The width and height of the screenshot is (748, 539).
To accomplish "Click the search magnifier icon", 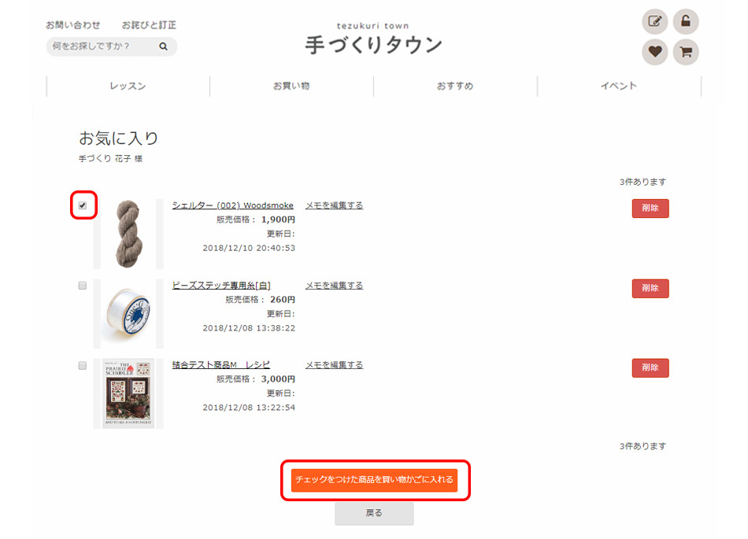I will [163, 46].
